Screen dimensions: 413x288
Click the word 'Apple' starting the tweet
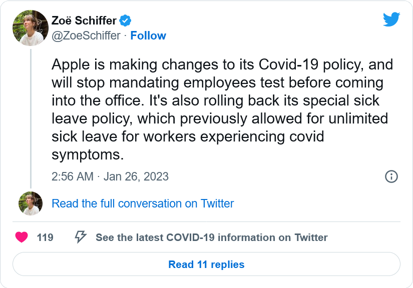[x=71, y=64]
